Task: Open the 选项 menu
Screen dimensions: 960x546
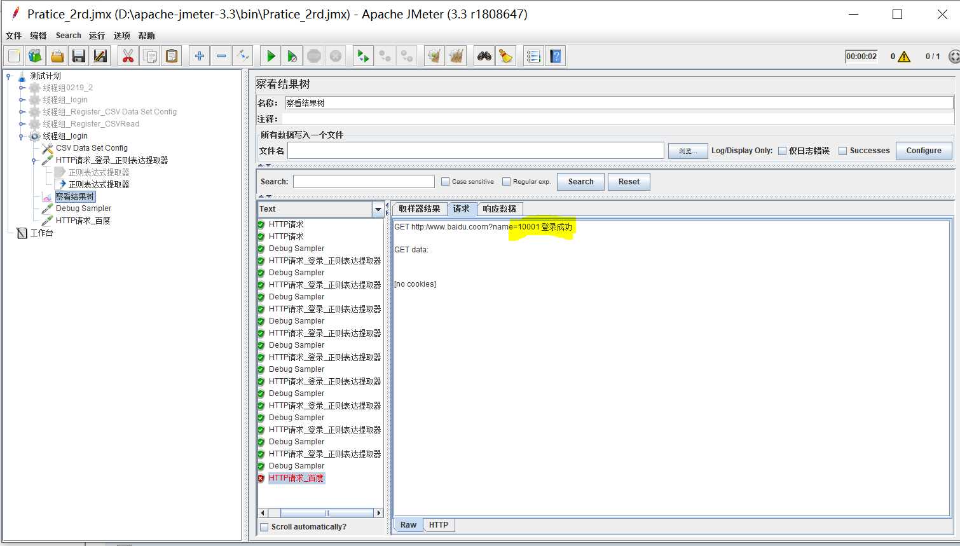Action: pyautogui.click(x=121, y=36)
